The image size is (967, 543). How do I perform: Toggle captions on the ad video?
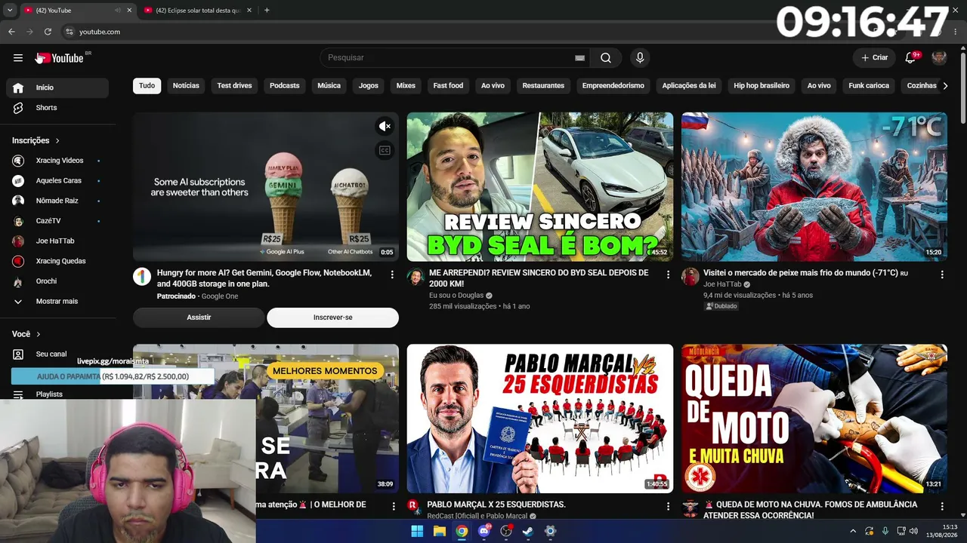(x=385, y=151)
